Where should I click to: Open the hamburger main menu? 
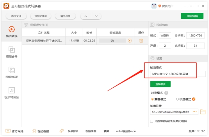[x=185, y=6]
